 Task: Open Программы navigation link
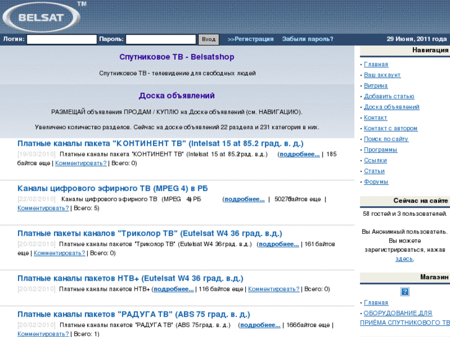tap(381, 150)
